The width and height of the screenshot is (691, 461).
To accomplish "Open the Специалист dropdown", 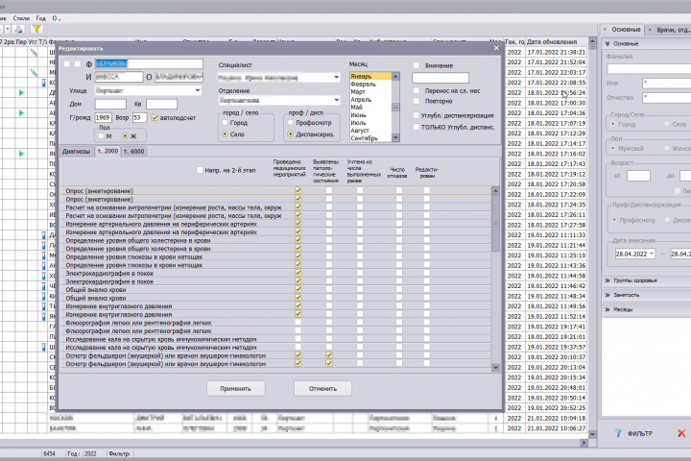I will click(336, 77).
